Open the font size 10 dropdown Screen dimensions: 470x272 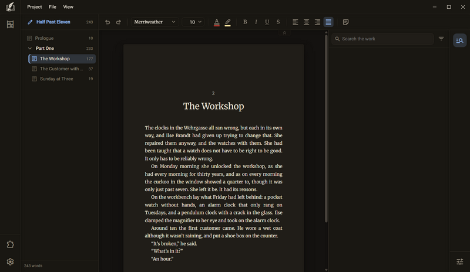194,22
